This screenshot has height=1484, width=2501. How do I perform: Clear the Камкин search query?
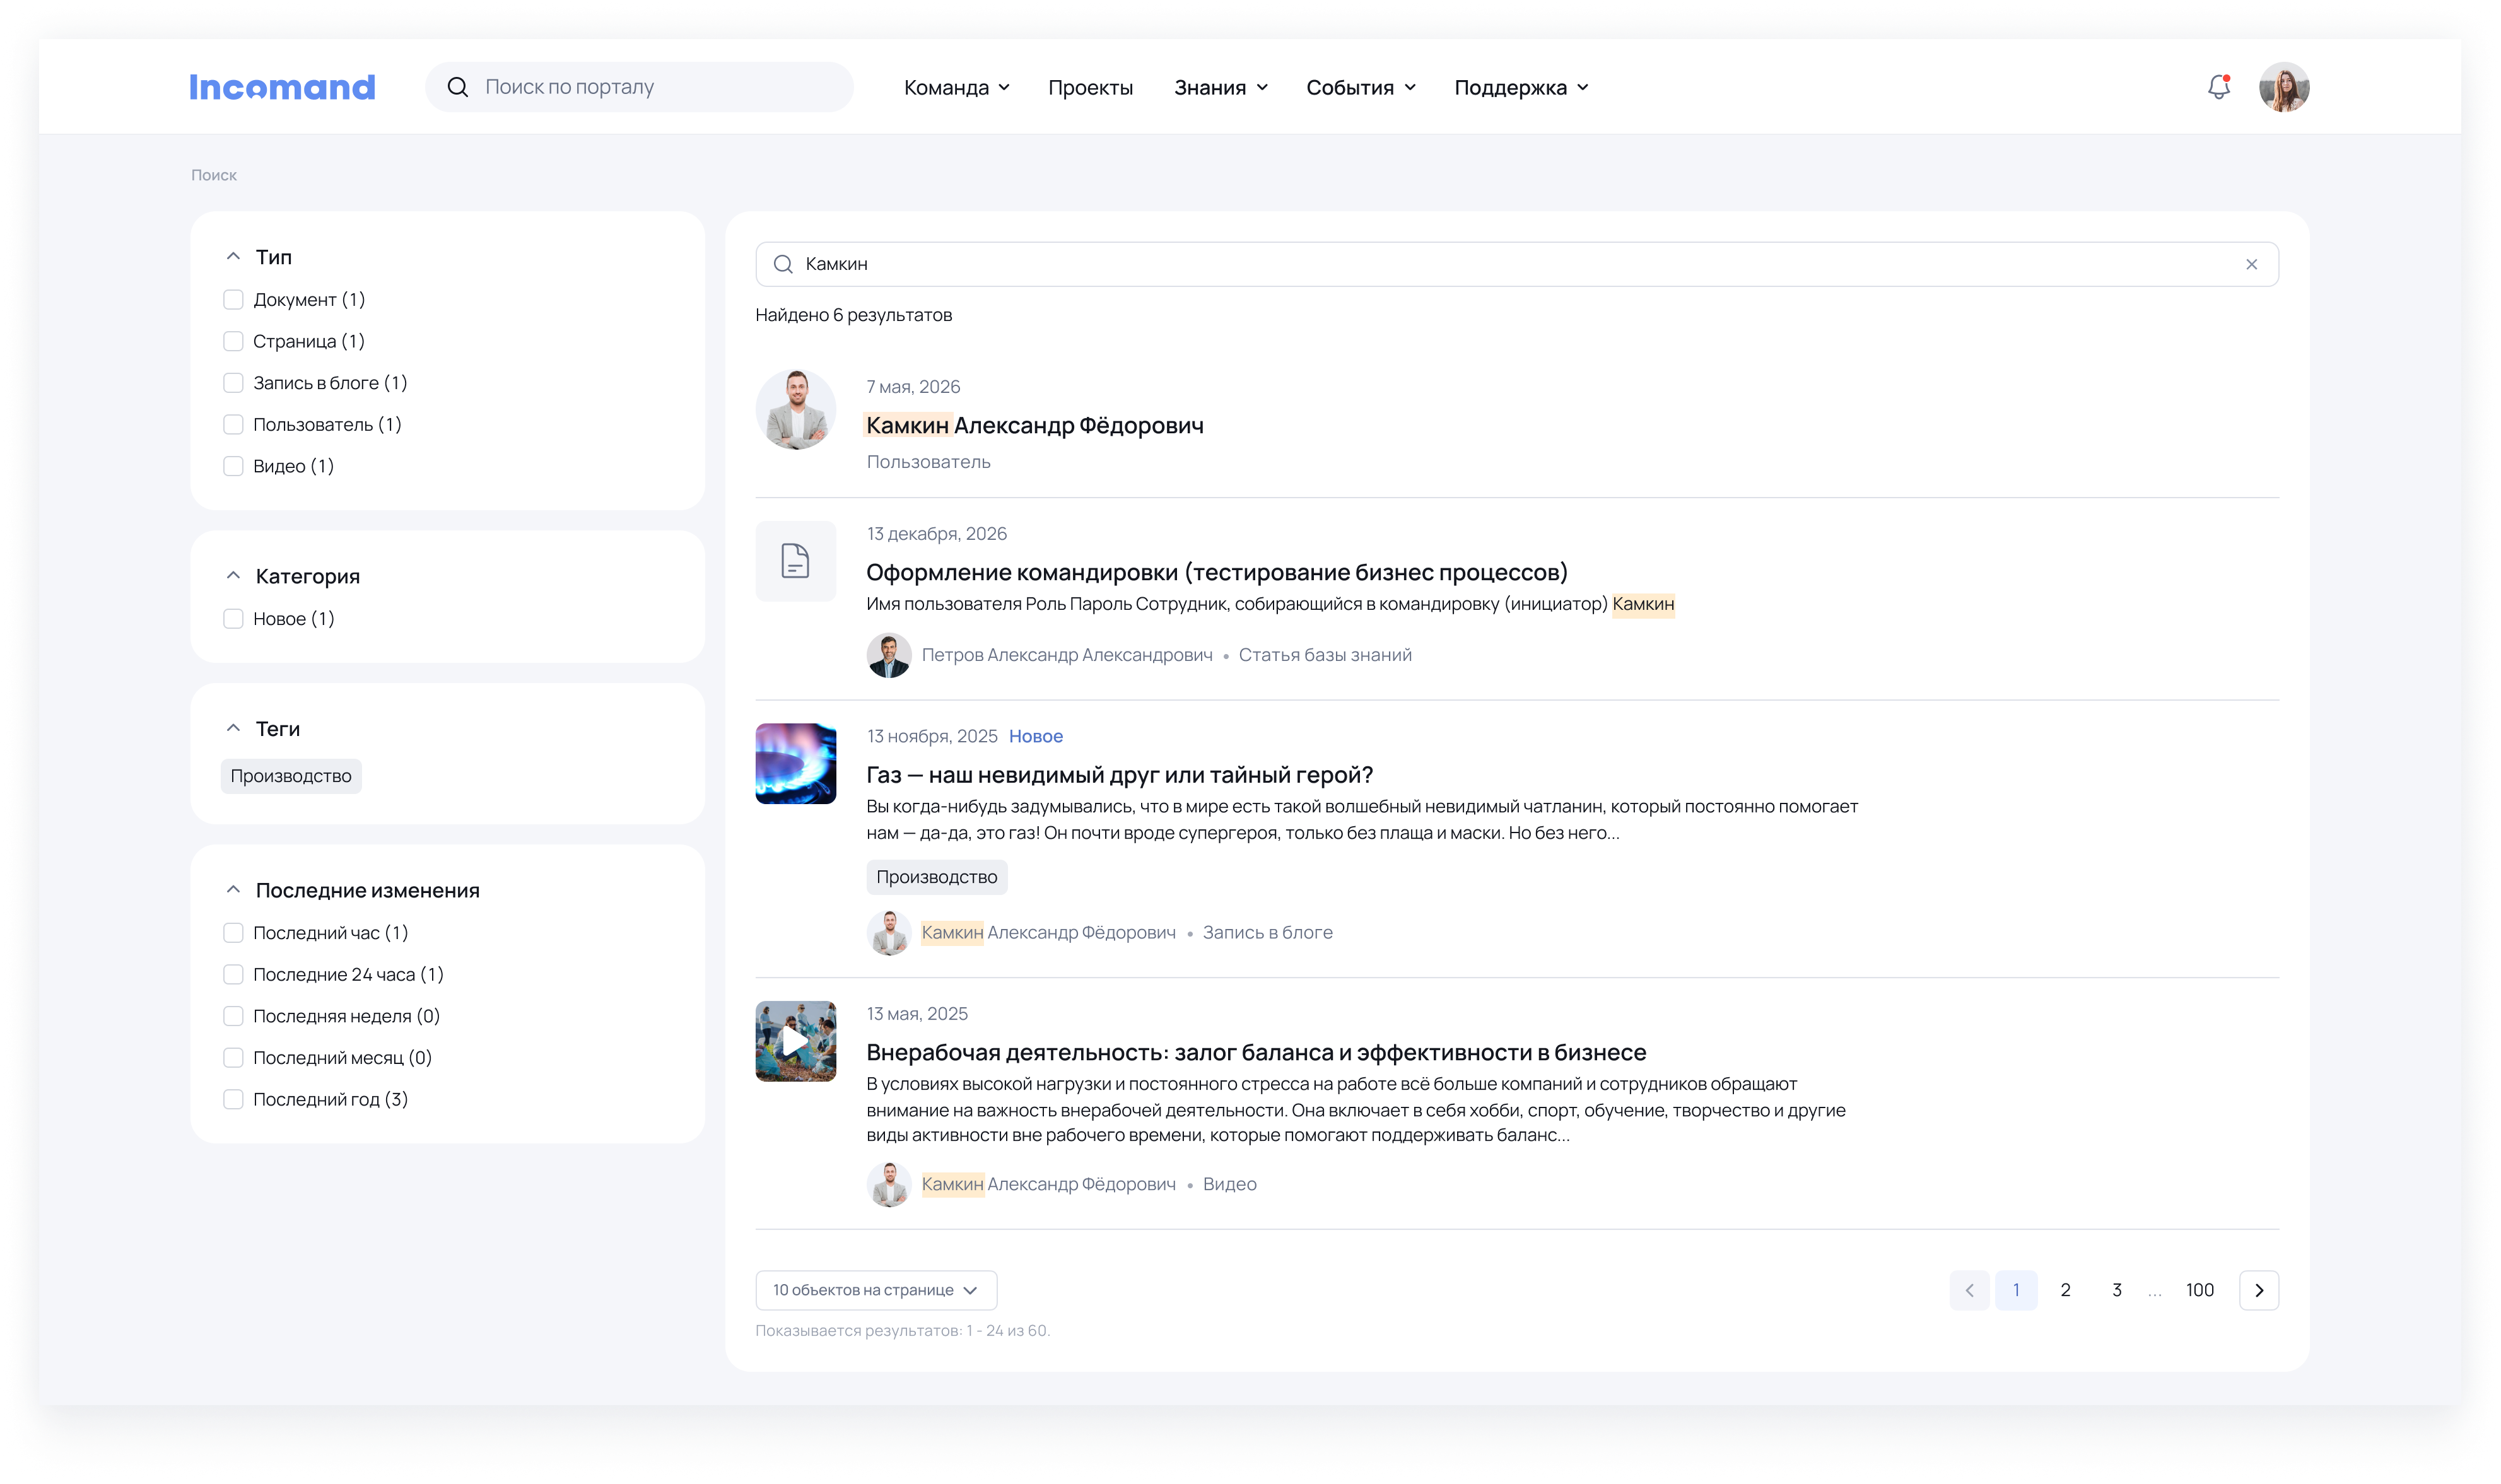pos(2251,264)
